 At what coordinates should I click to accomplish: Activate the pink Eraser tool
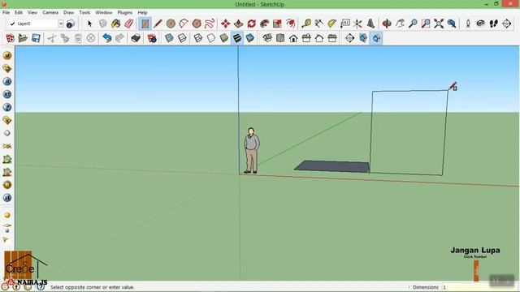129,24
